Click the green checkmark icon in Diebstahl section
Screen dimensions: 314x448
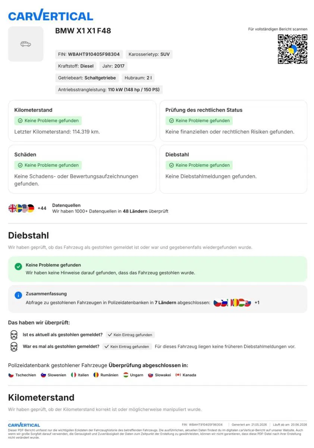(18, 267)
